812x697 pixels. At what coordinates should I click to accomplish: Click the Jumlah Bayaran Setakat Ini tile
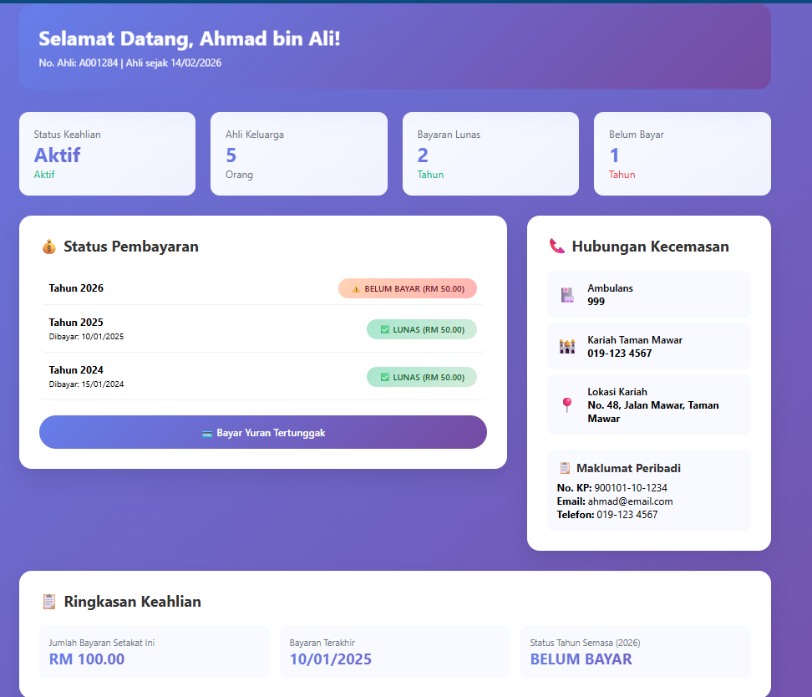coord(155,652)
